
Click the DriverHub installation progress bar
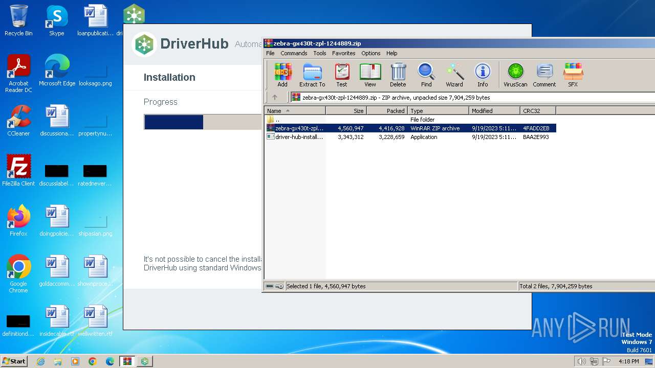[203, 122]
